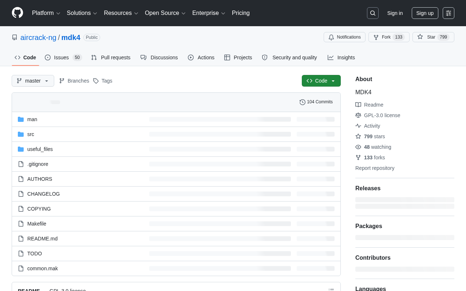Switch to the Issues tab
466x291 pixels.
pos(63,57)
